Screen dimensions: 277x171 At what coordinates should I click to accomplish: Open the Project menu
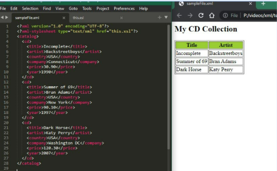tap(103, 9)
